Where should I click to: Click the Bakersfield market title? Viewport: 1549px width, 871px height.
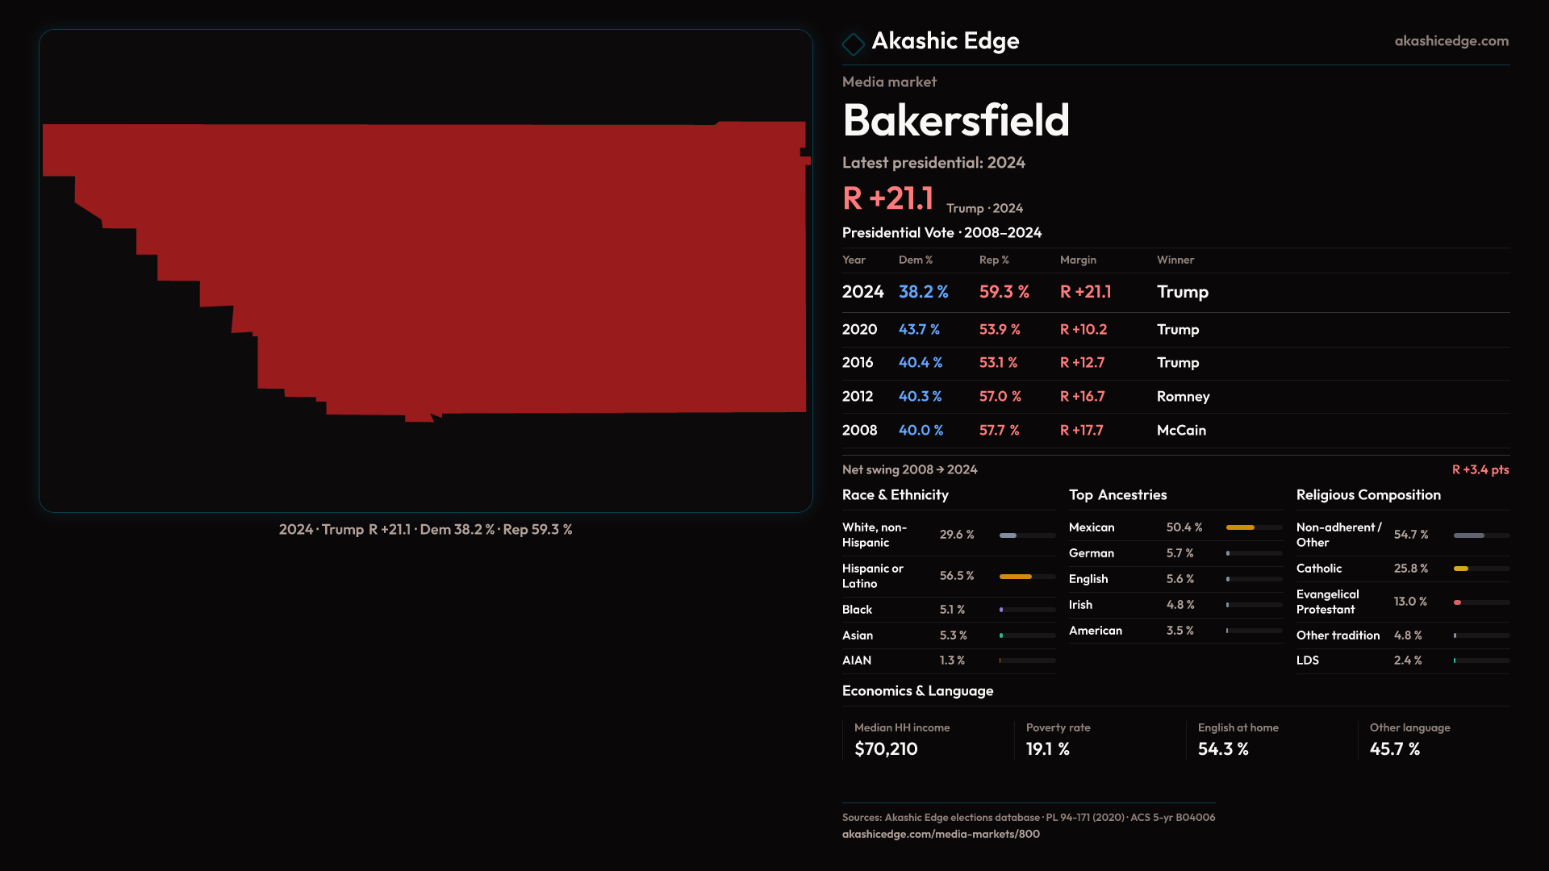[x=955, y=120]
